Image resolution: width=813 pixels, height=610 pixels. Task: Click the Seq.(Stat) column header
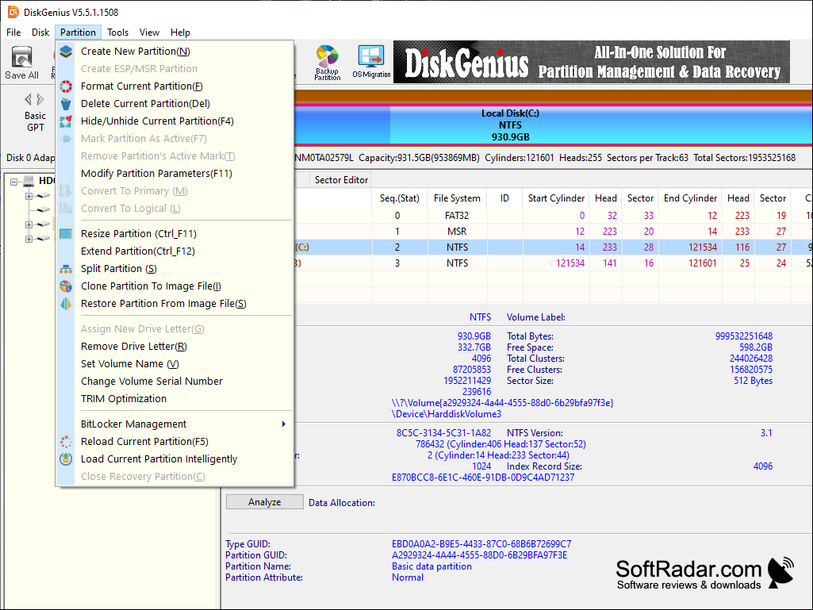click(x=399, y=198)
